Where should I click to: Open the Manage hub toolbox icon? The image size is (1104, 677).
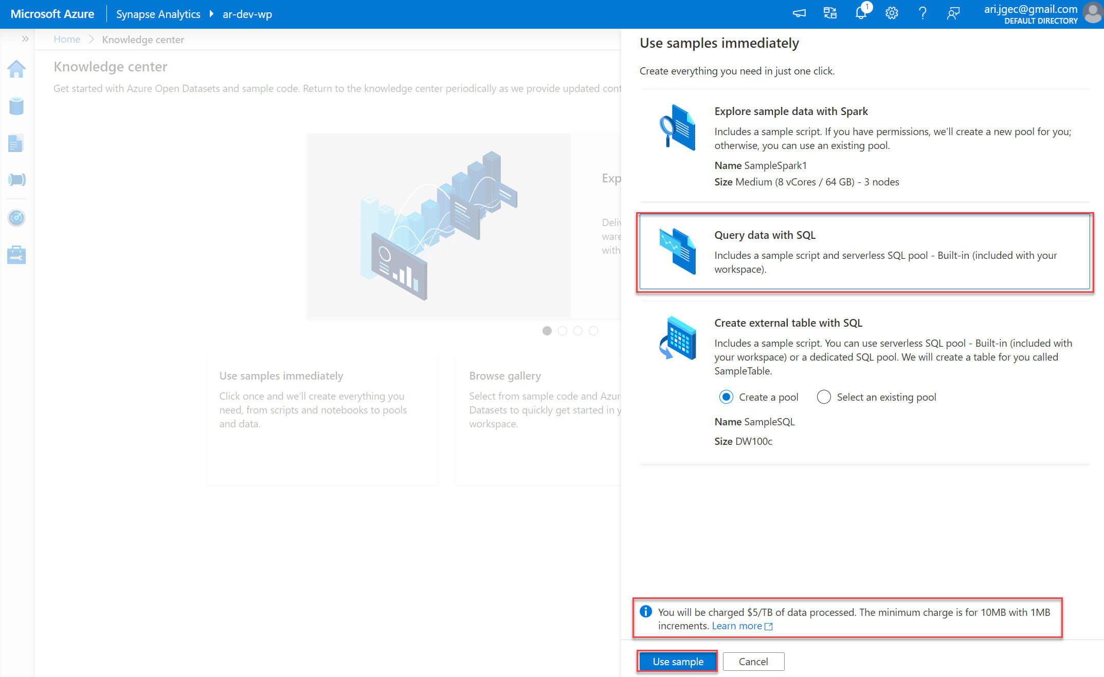point(16,255)
